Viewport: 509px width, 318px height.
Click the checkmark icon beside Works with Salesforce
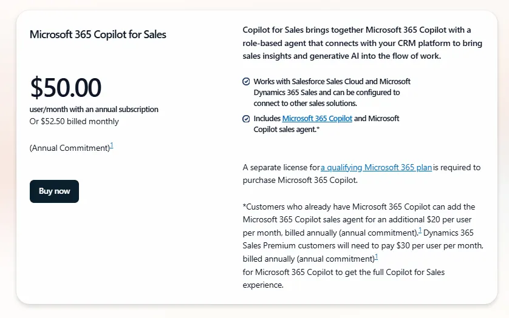tap(246, 81)
